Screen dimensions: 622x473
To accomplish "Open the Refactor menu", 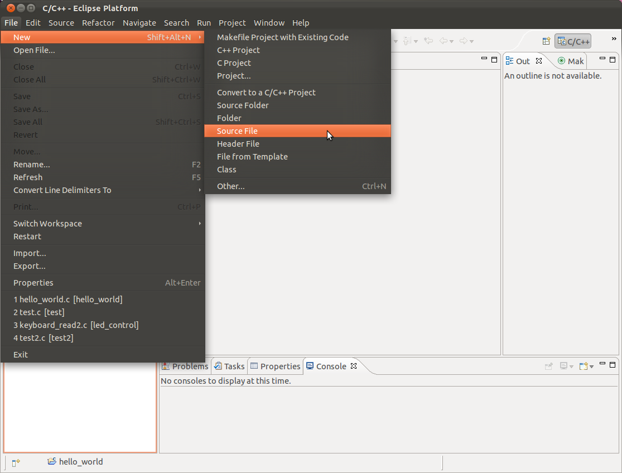I will tap(98, 23).
